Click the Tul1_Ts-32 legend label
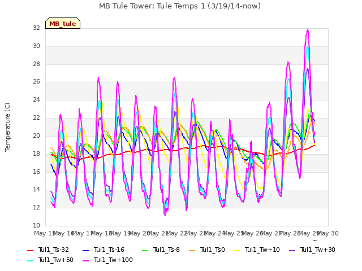 tap(54, 250)
